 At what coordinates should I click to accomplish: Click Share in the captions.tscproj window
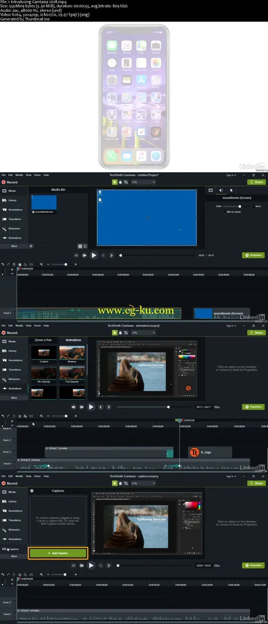click(x=256, y=483)
